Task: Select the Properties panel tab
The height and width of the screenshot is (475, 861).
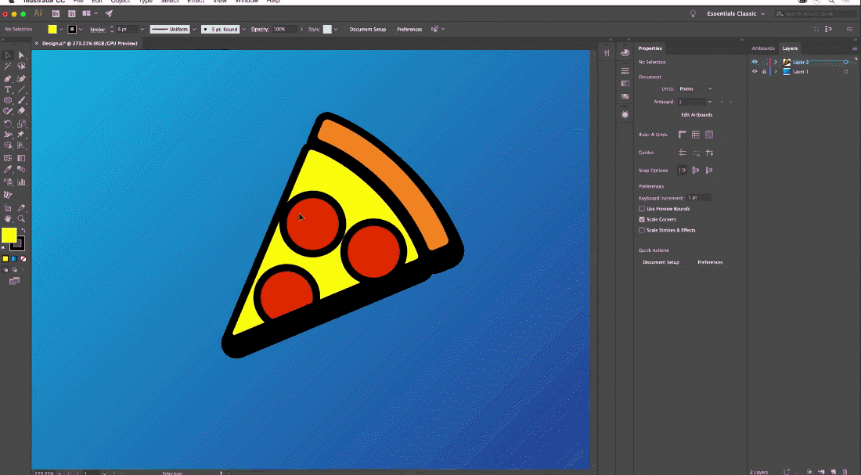Action: [650, 49]
